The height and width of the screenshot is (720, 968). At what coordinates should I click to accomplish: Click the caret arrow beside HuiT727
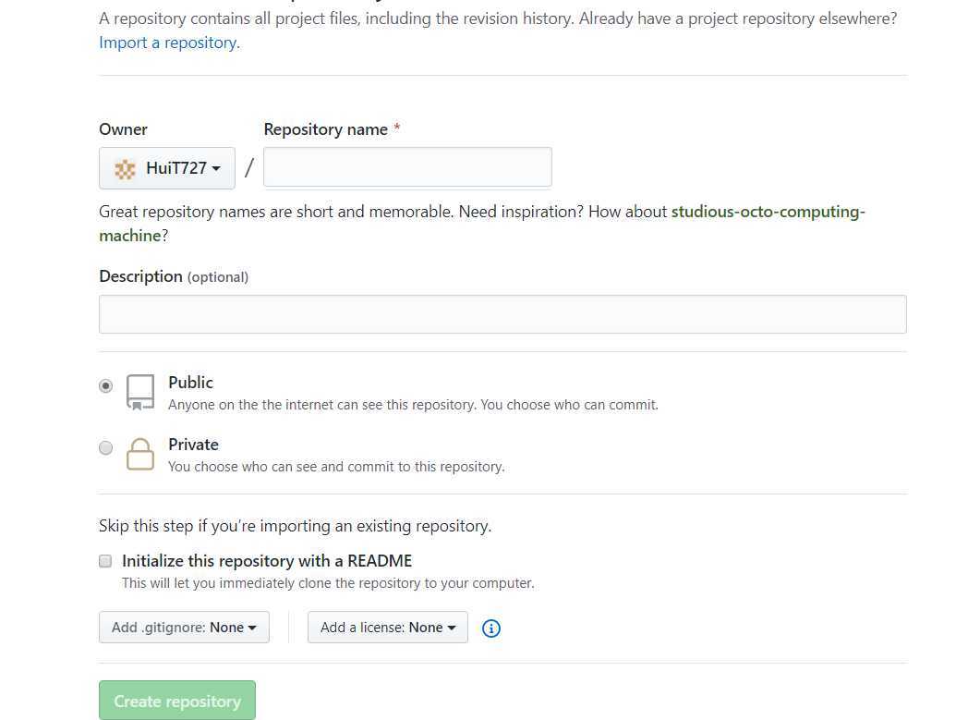pos(216,168)
